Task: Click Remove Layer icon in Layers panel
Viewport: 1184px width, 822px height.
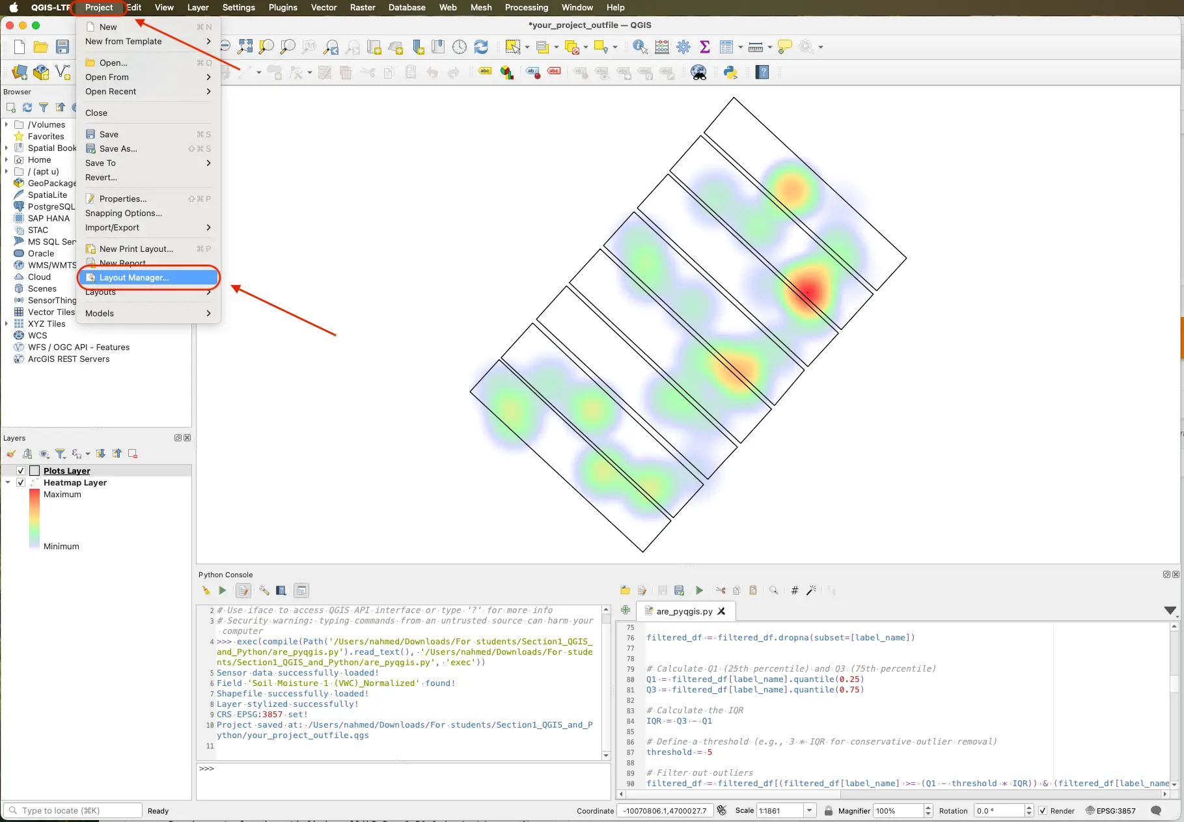Action: tap(133, 454)
